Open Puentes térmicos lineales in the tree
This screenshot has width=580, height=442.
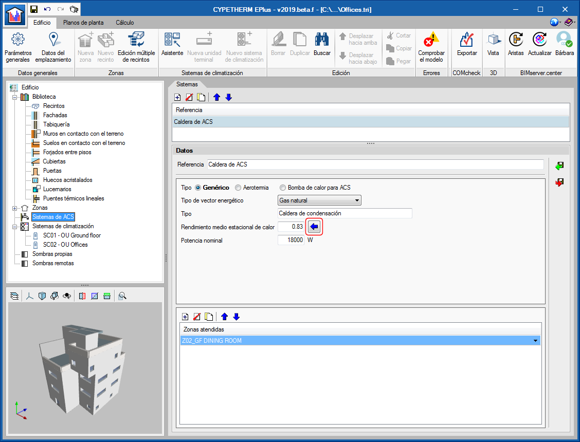tap(74, 198)
